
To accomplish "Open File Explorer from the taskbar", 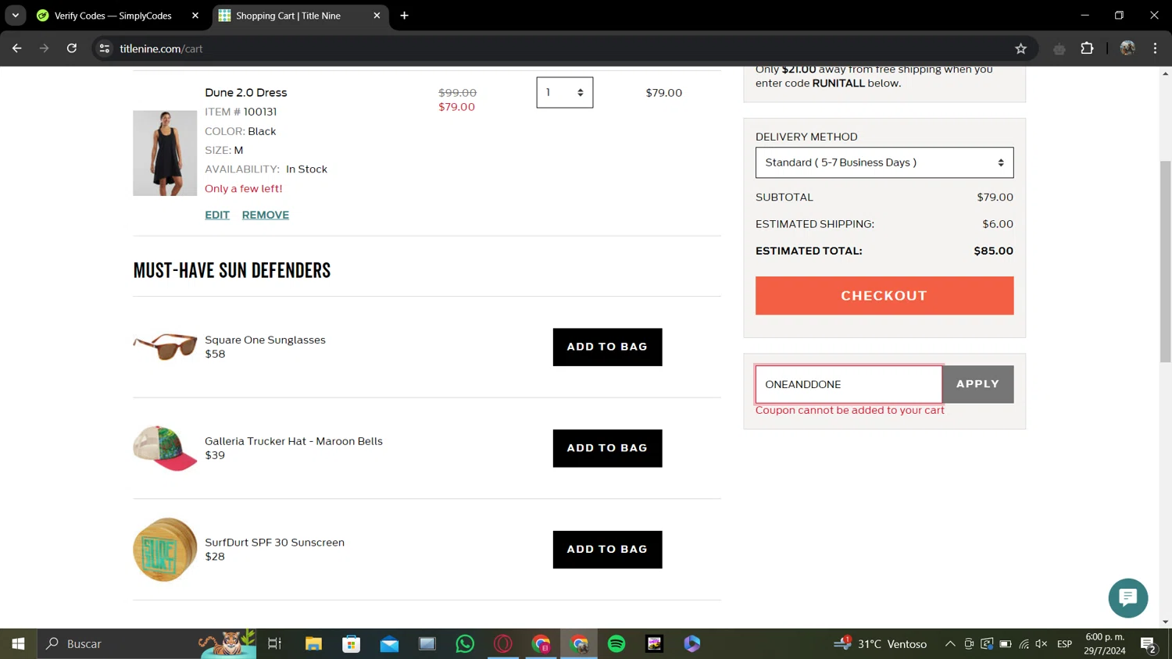I will 313,643.
